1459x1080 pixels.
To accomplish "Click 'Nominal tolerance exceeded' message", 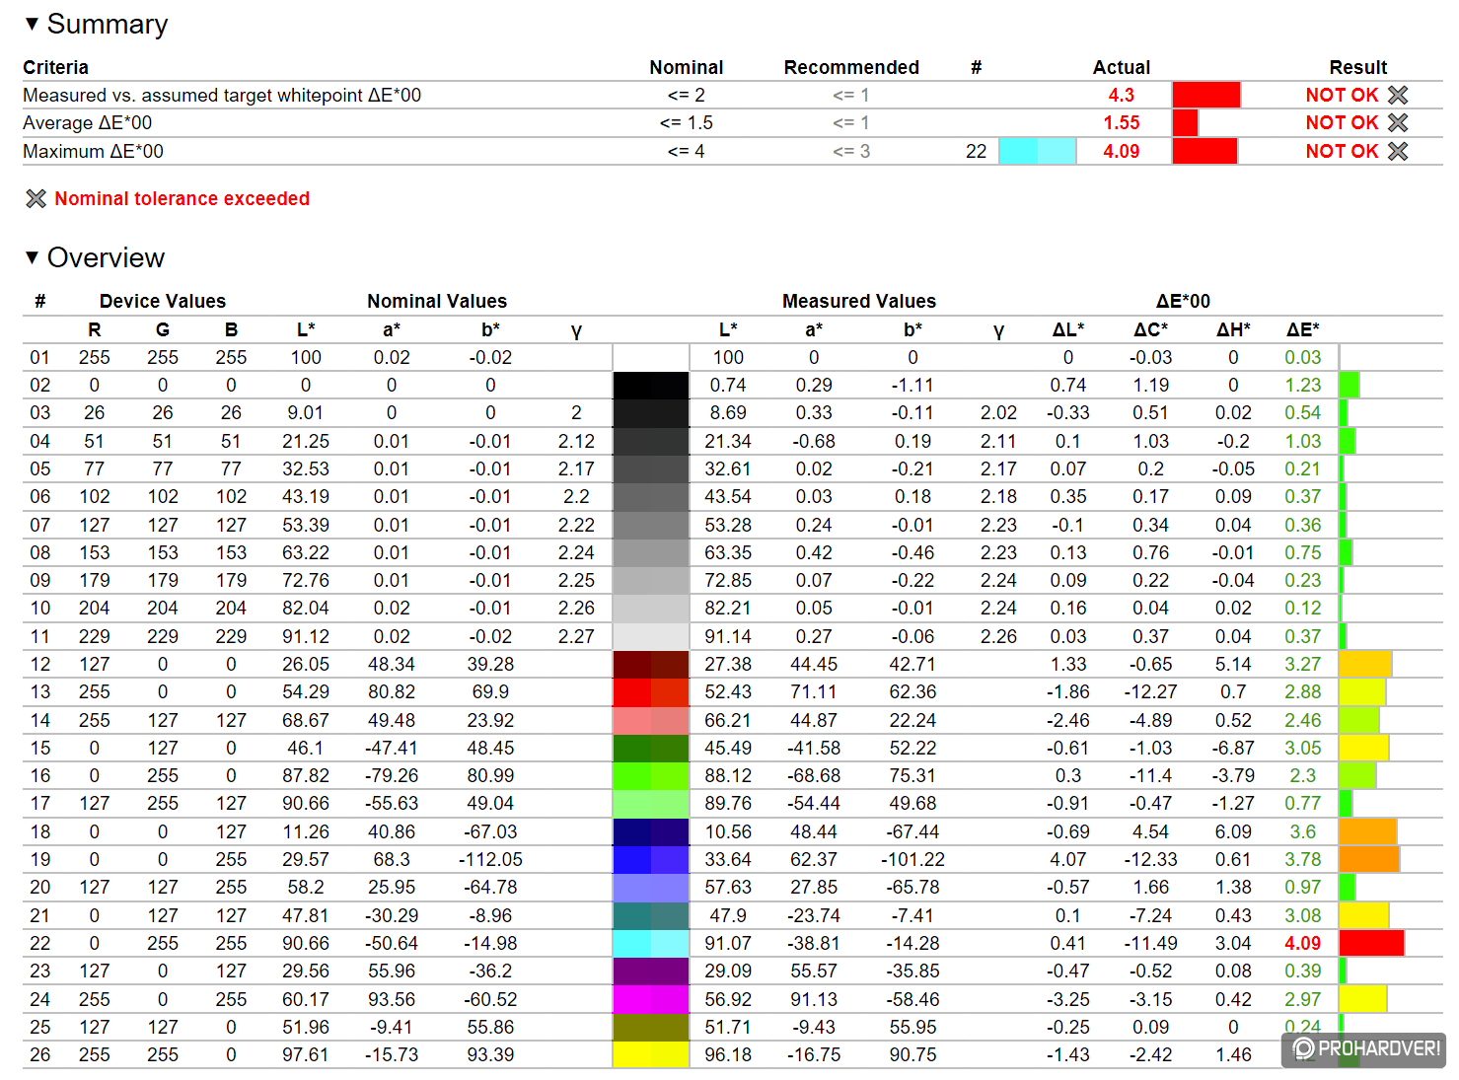I will point(182,198).
